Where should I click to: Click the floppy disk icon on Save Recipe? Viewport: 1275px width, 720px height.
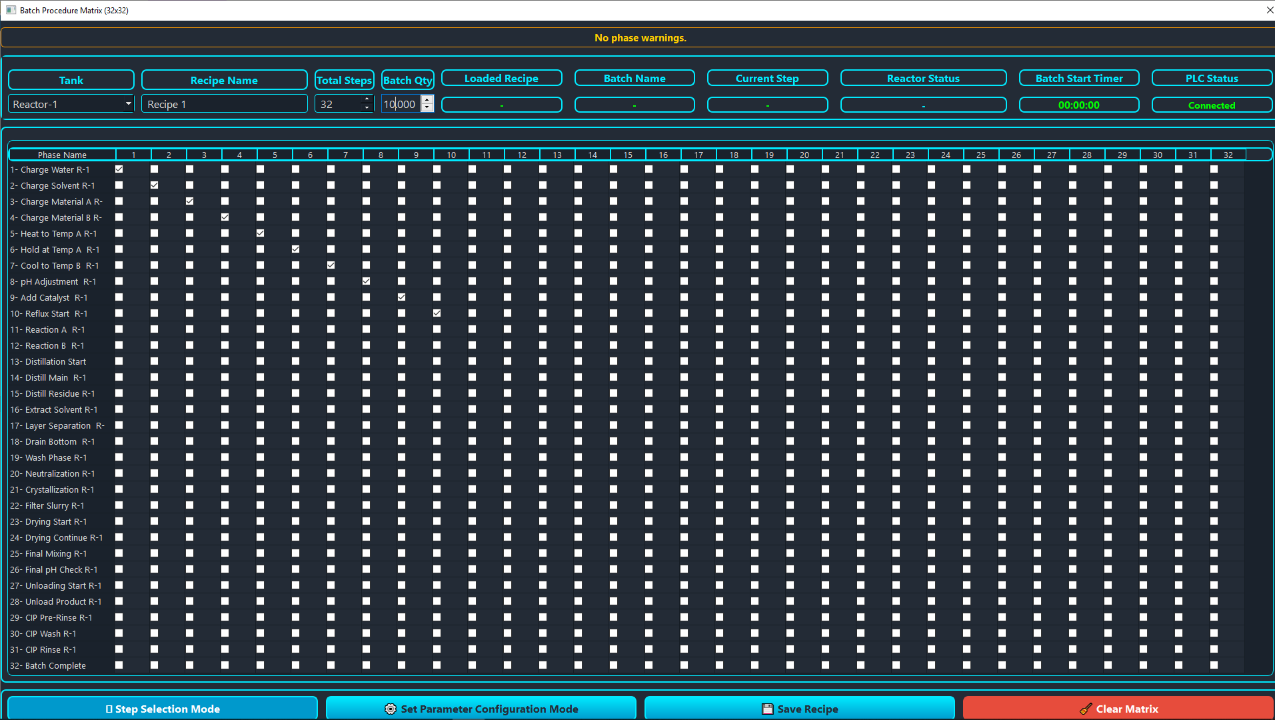tap(768, 709)
